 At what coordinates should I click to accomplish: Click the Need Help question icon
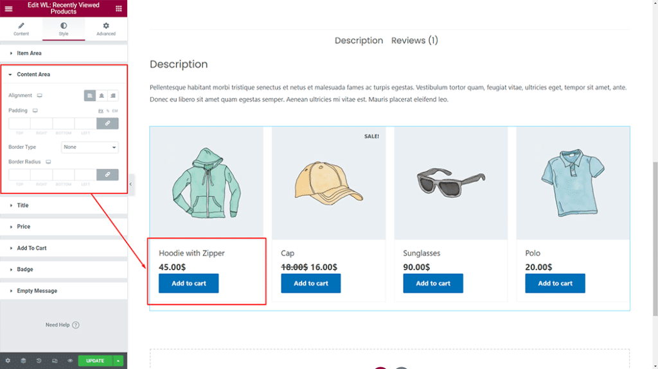click(x=76, y=325)
